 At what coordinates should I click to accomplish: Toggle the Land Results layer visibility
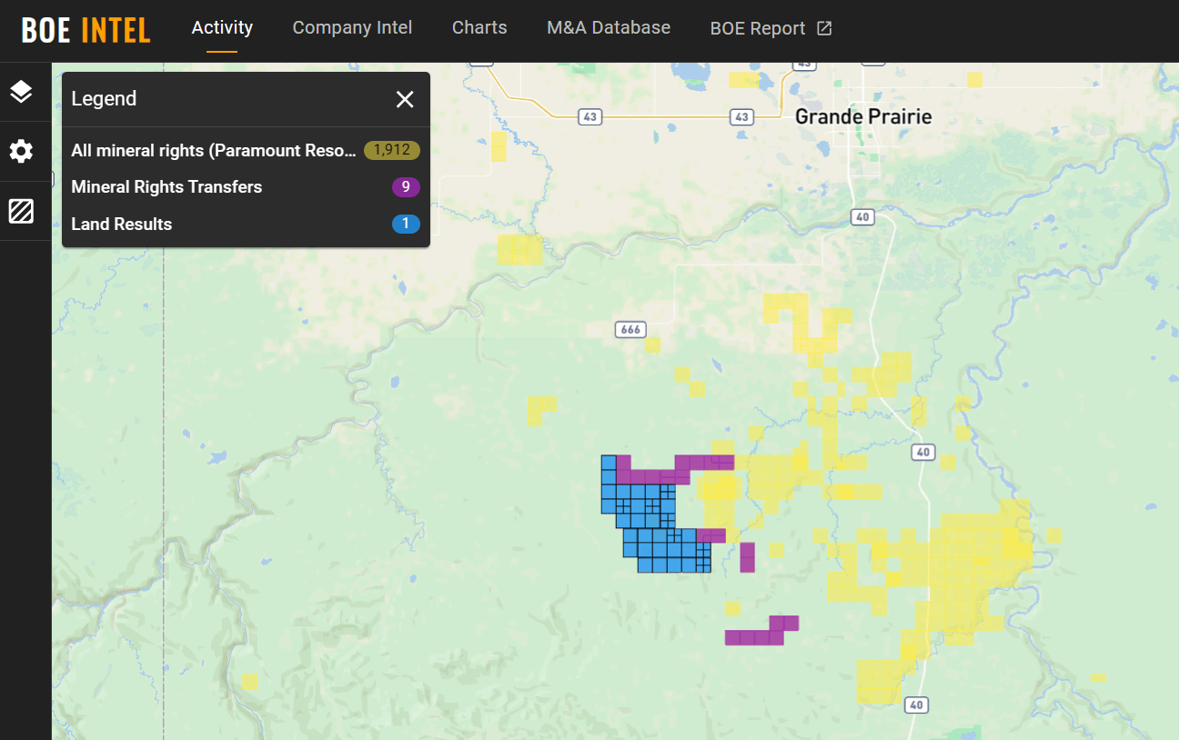point(121,224)
